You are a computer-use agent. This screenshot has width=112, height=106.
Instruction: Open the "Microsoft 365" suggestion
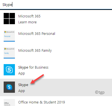[29, 16]
